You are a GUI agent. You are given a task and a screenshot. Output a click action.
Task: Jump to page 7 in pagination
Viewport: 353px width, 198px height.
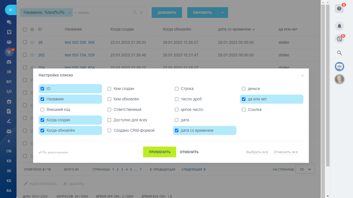pyautogui.click(x=141, y=169)
